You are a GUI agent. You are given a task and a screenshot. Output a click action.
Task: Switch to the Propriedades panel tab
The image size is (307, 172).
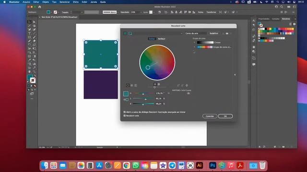pyautogui.click(x=264, y=19)
